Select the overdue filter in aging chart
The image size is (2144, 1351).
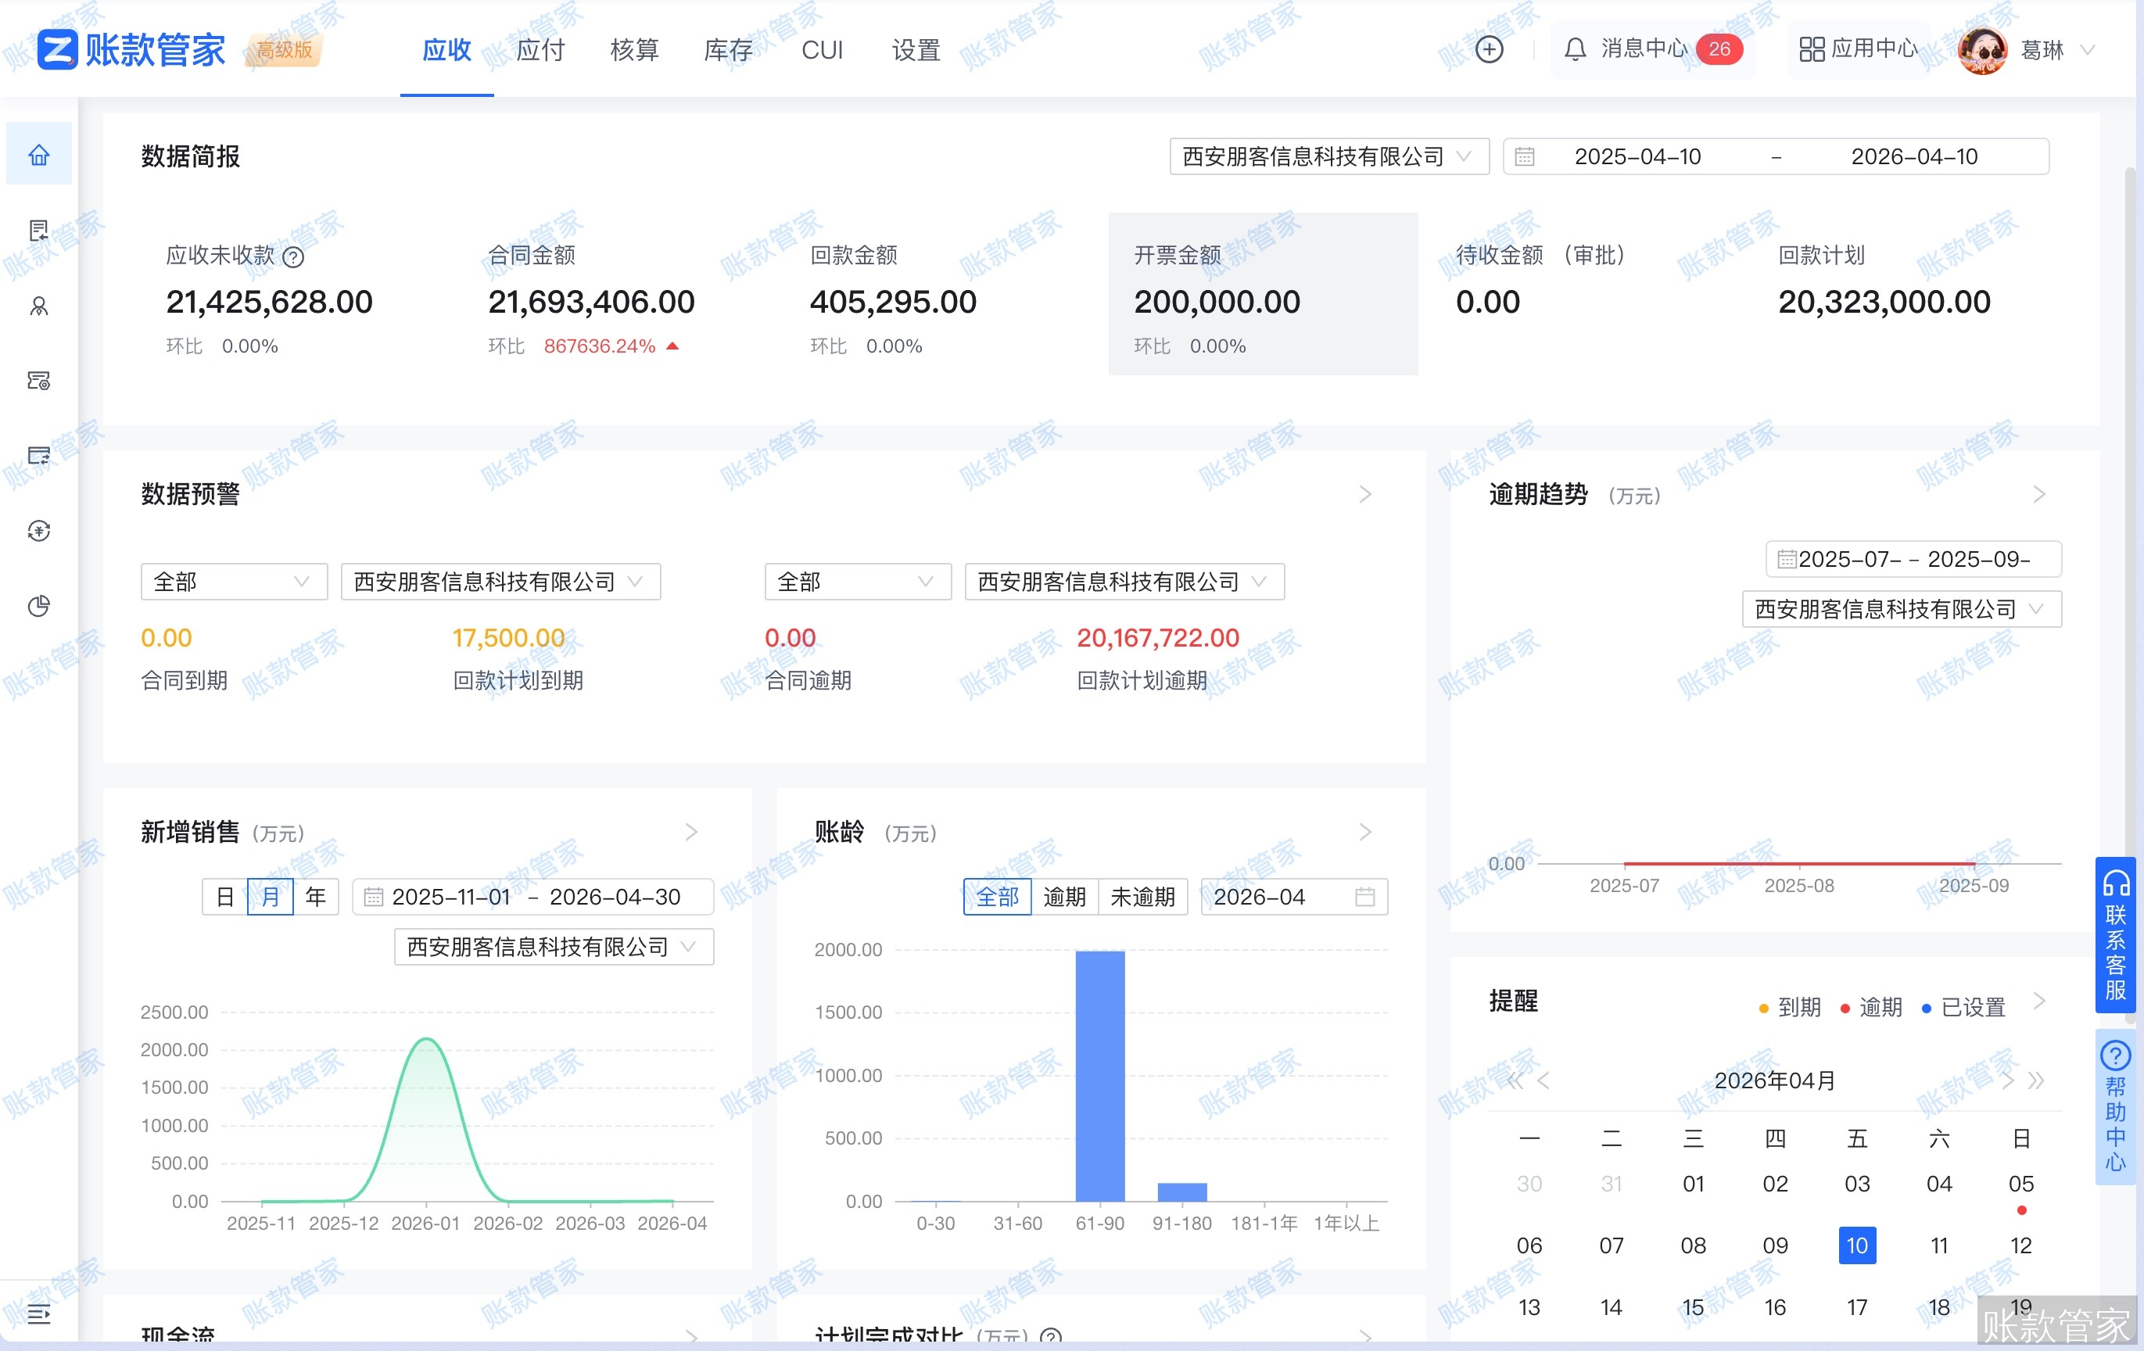click(x=1064, y=896)
